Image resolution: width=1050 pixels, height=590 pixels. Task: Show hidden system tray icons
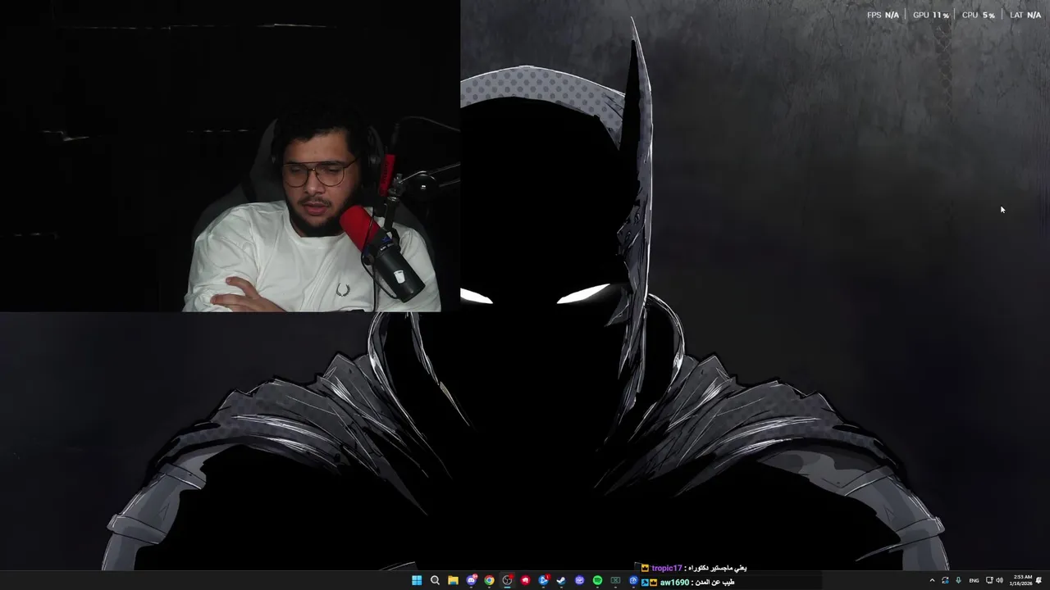click(x=932, y=580)
